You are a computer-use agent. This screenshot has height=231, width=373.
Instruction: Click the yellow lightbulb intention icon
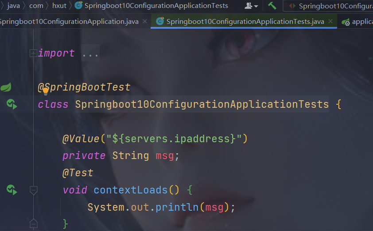coord(46,91)
